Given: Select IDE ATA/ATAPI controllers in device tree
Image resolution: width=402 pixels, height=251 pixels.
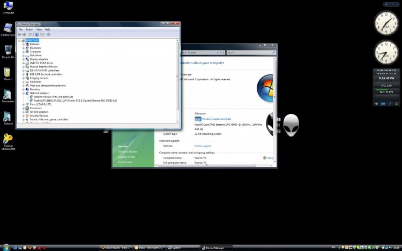Looking at the screenshot, I should point(44,71).
